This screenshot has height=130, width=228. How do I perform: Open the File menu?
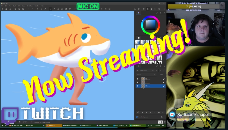click(x=2, y=6)
